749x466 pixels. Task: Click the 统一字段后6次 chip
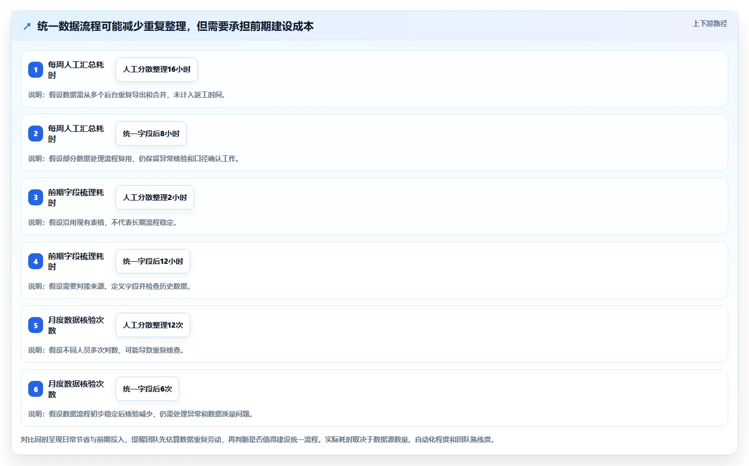pyautogui.click(x=147, y=389)
